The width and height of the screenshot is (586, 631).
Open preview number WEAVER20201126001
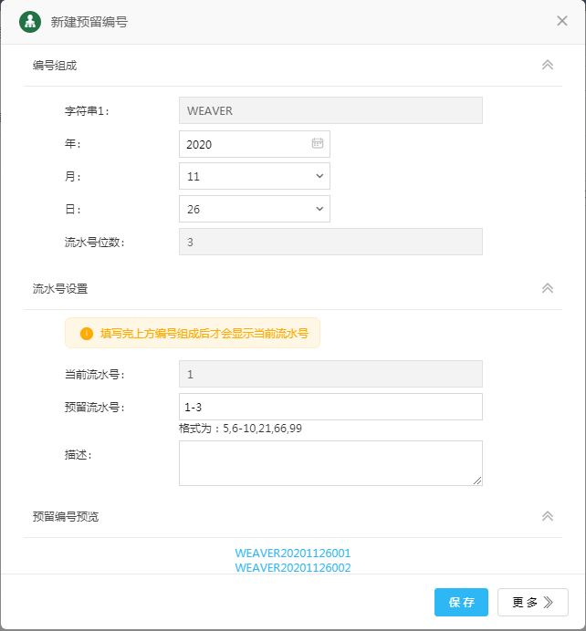(292, 553)
